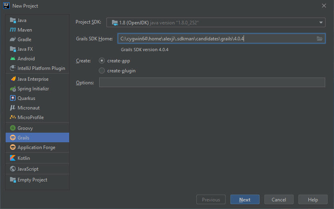
Task: Click the 'Create:' label
Action: (x=83, y=61)
